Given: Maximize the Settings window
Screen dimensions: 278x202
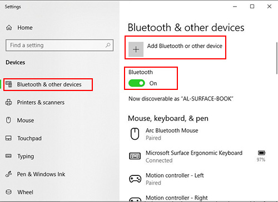Looking at the screenshot, I should (252, 7).
